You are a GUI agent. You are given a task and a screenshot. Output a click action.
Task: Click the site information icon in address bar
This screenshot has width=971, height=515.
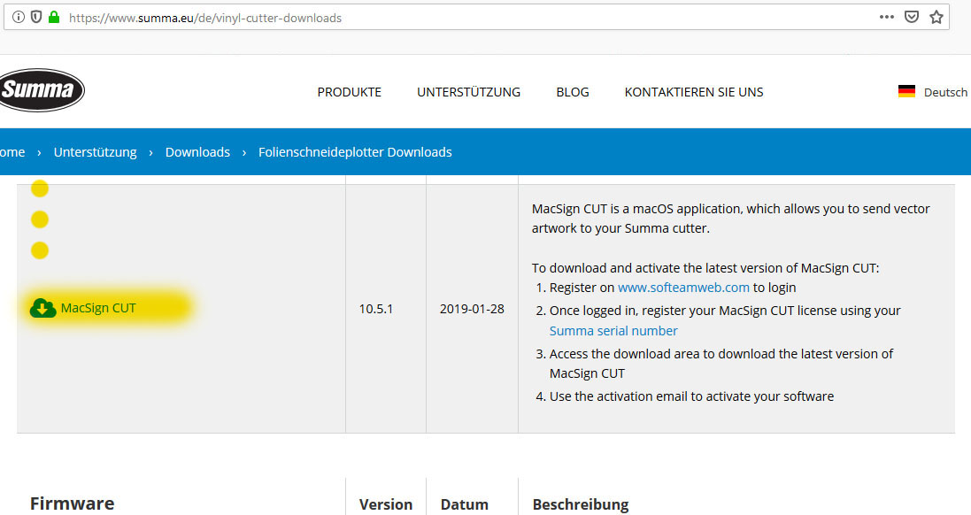19,18
